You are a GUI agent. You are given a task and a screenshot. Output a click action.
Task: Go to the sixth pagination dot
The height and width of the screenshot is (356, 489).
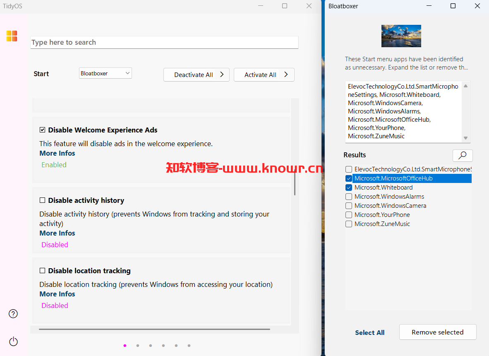pyautogui.click(x=189, y=345)
